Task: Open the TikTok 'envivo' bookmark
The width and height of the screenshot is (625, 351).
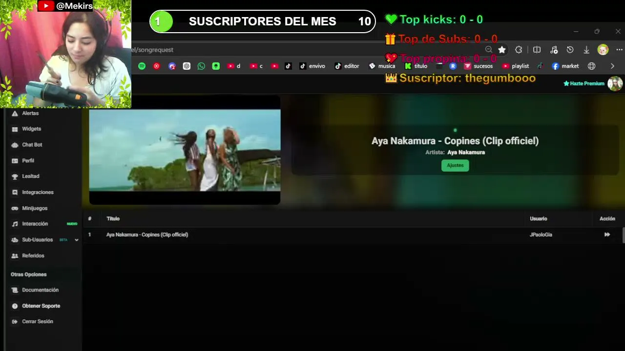Action: tap(312, 66)
